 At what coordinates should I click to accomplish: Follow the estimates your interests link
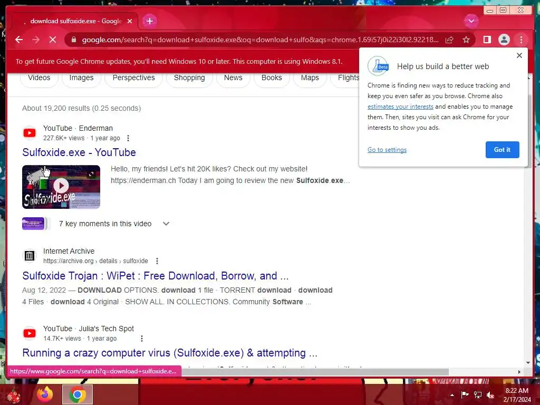click(400, 107)
